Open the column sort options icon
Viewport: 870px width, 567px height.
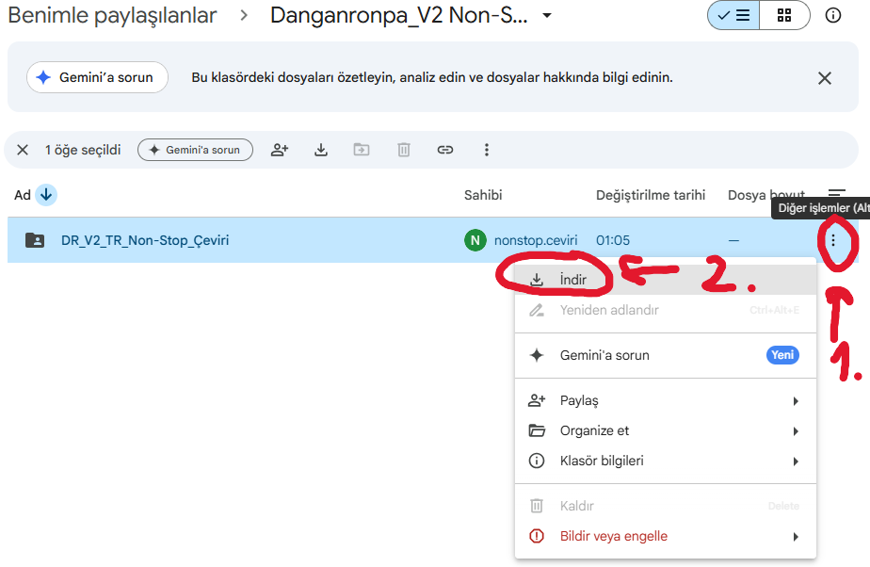pos(837,194)
